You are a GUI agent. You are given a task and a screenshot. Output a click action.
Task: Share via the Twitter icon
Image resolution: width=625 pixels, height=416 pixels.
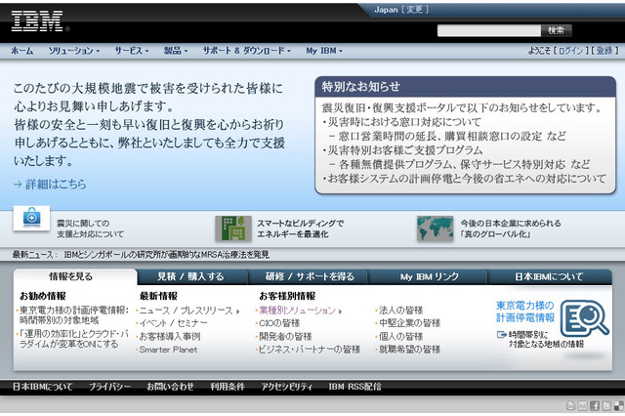coord(606,405)
